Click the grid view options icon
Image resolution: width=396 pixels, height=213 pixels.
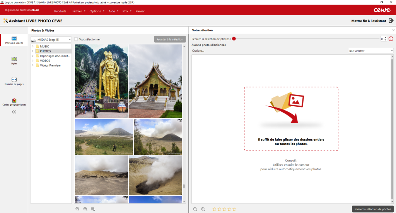click(93, 209)
